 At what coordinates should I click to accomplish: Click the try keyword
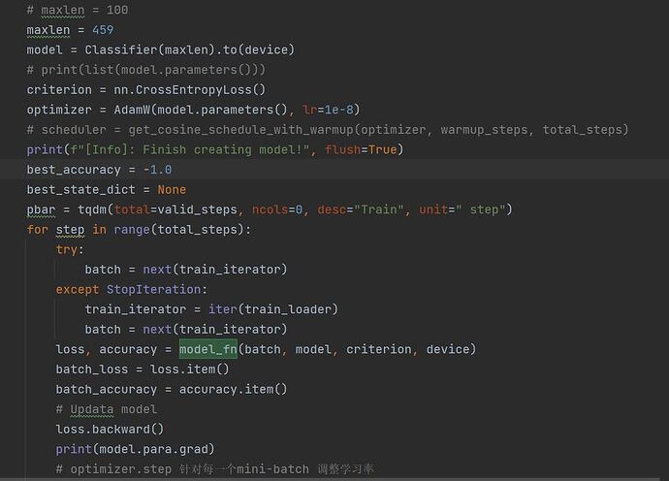coord(67,249)
